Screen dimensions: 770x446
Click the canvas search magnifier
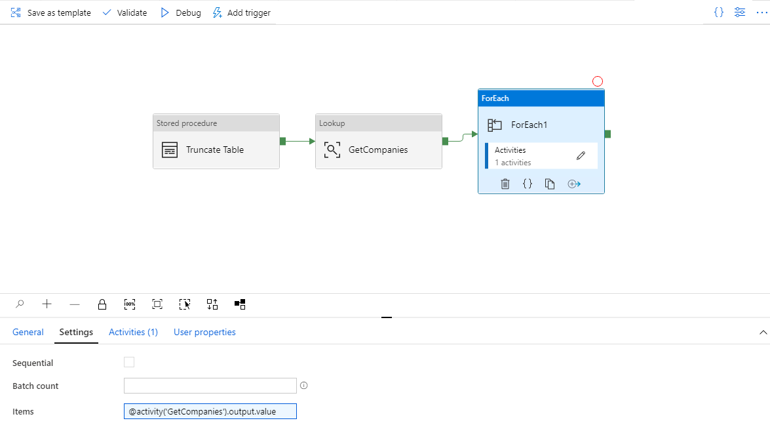(20, 304)
